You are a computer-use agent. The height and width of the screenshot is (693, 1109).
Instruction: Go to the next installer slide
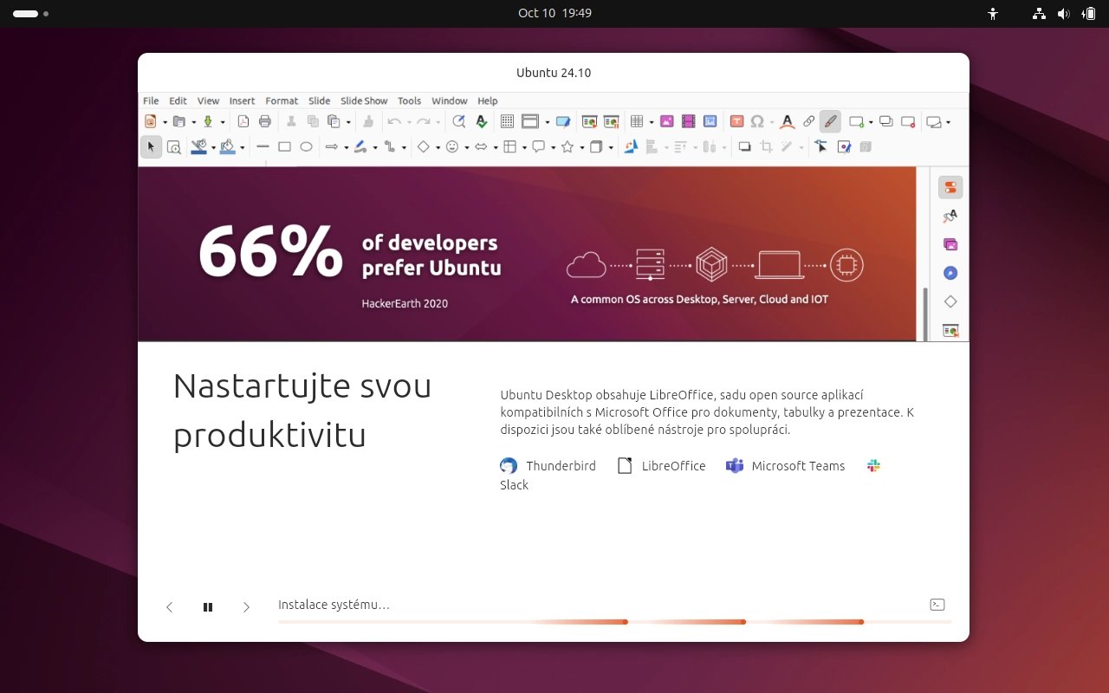tap(246, 607)
